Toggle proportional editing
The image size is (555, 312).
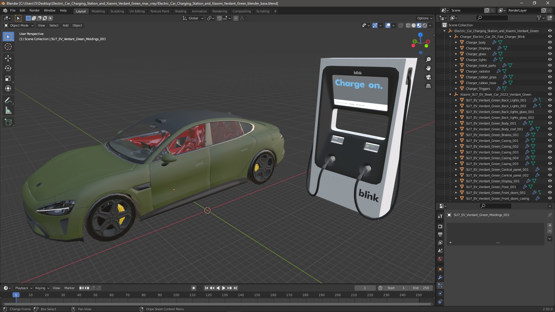pos(236,18)
